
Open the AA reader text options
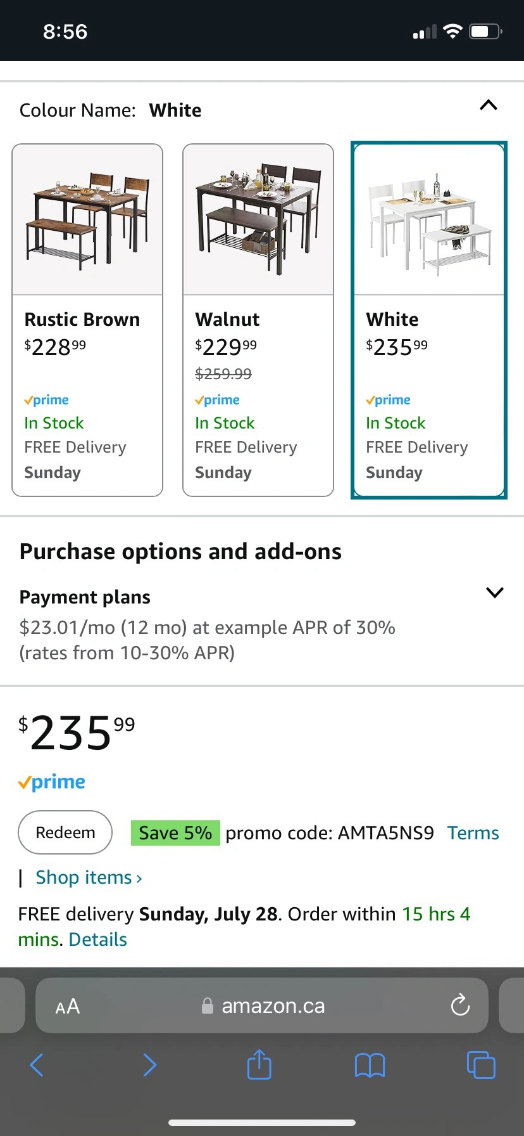[68, 1006]
